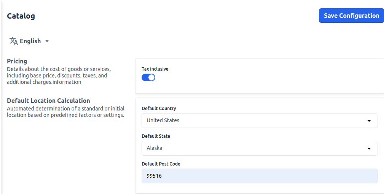Image resolution: width=384 pixels, height=194 pixels.
Task: Click the translate language icon
Action: (x=14, y=41)
